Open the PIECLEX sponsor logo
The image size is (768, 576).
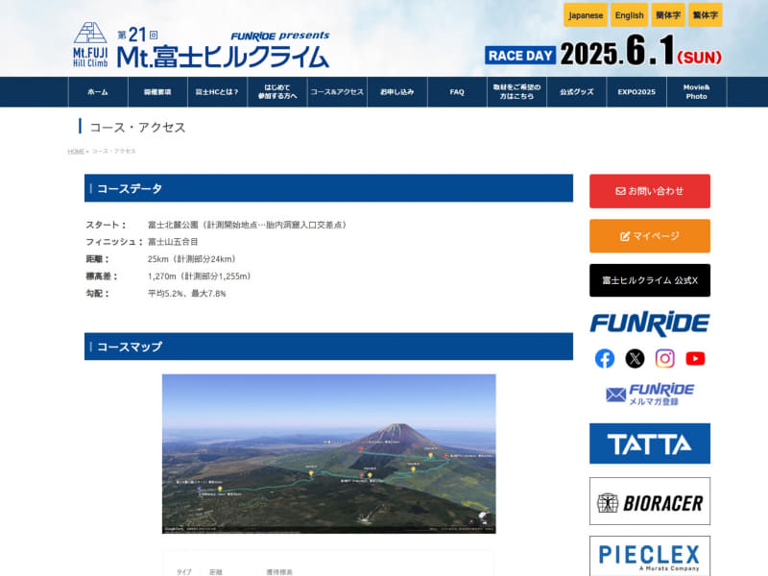point(650,555)
